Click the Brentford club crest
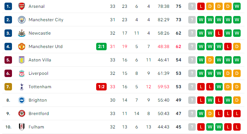The height and width of the screenshot is (134, 247). 22,114
